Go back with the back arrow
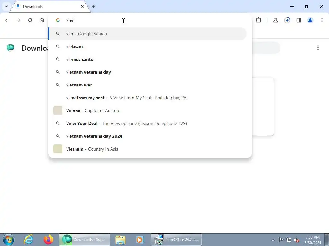This screenshot has width=329, height=246. tap(7, 20)
